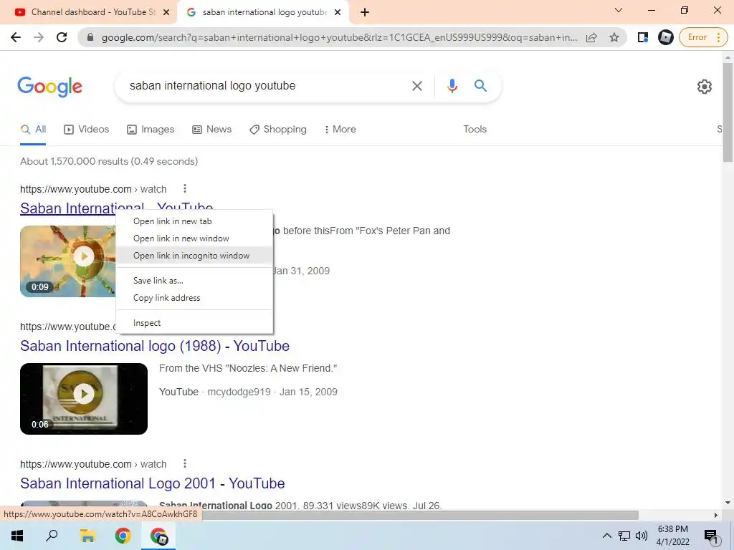
Task: Open File Explorer from taskbar
Action: pyautogui.click(x=87, y=536)
